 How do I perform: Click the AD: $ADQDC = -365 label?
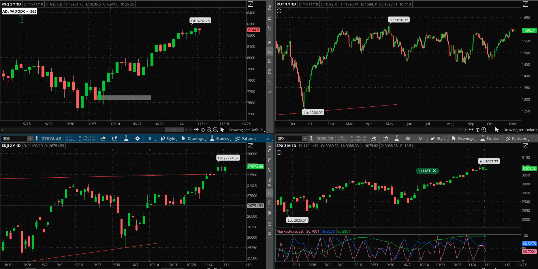coord(19,11)
